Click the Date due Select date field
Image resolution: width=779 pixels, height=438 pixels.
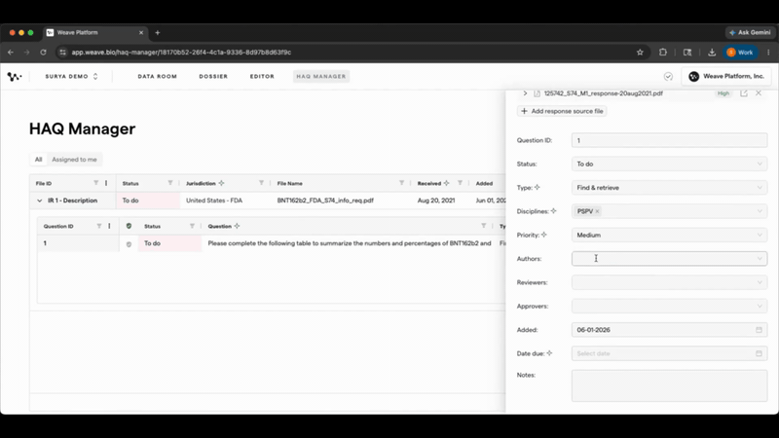click(x=669, y=353)
